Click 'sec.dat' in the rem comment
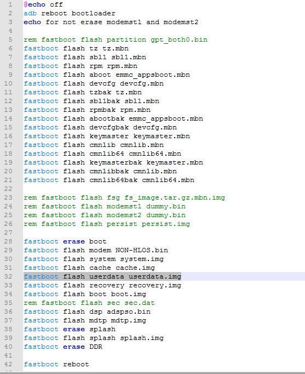This screenshot has height=374, width=305. coord(140,303)
